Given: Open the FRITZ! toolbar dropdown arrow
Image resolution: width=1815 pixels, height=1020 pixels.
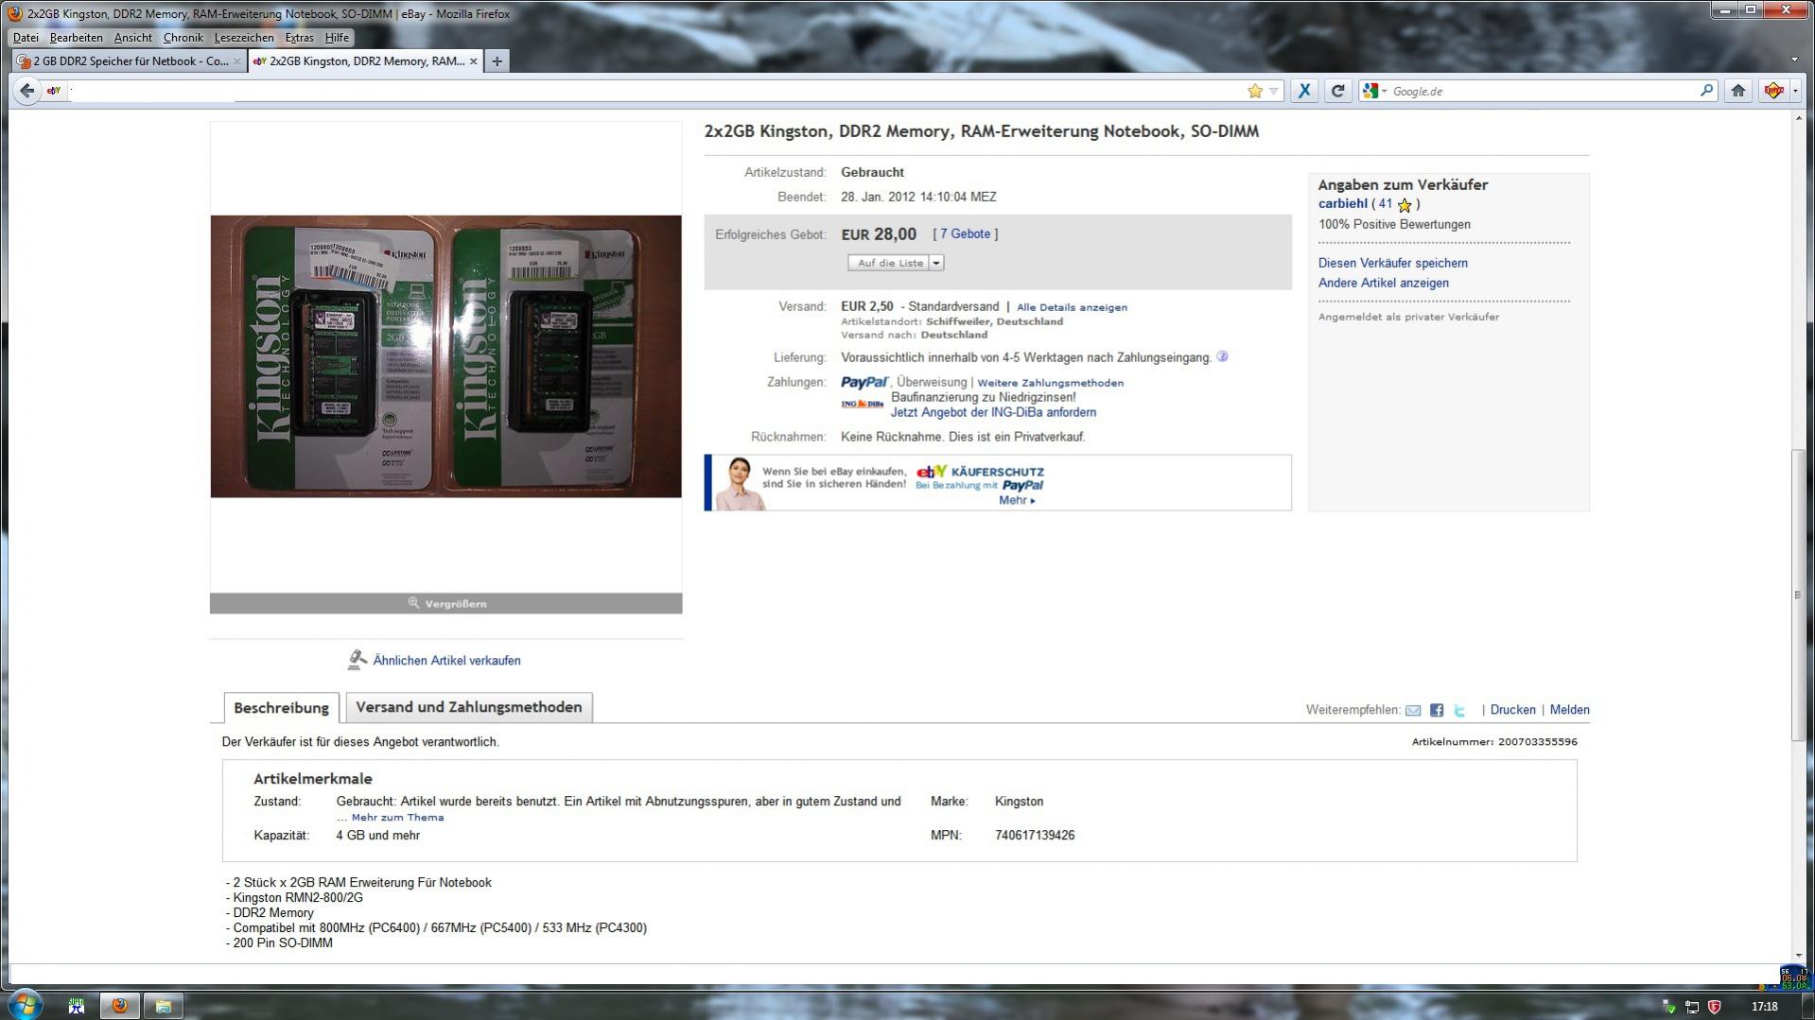Looking at the screenshot, I should 1795,91.
